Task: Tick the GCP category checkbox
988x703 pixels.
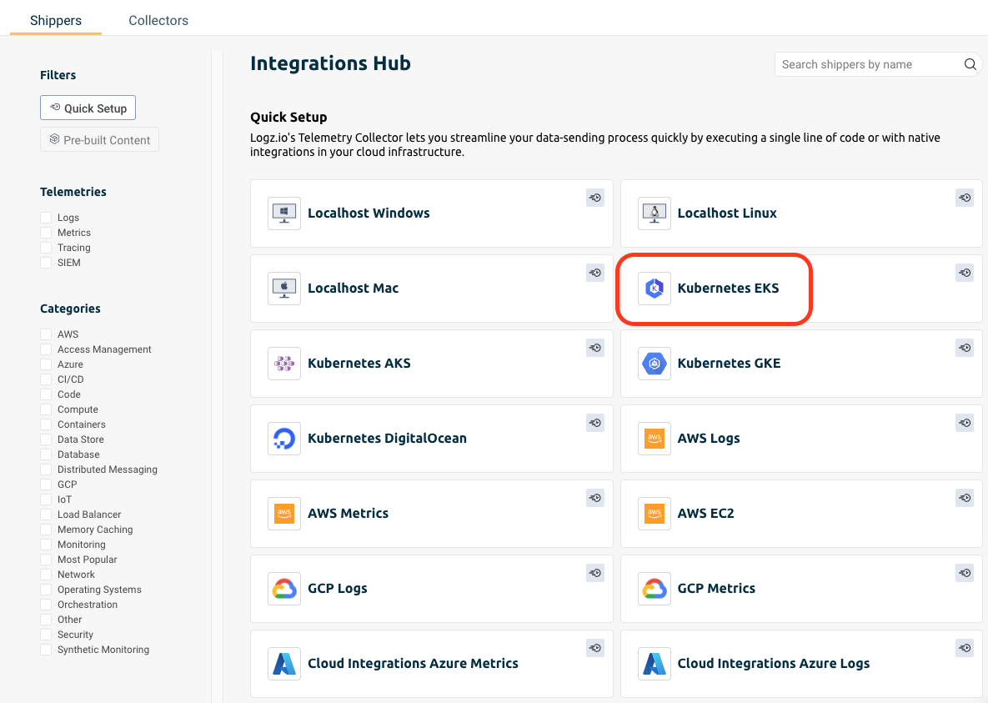Action: [x=46, y=485]
